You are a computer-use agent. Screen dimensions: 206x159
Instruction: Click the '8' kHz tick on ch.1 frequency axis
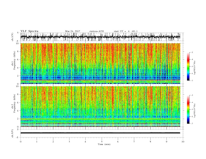pos(18,51)
